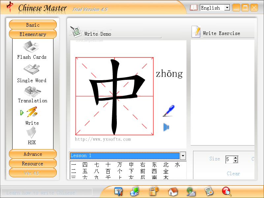
Task: Play pronunciation with the speaker icon
Action: 166,127
